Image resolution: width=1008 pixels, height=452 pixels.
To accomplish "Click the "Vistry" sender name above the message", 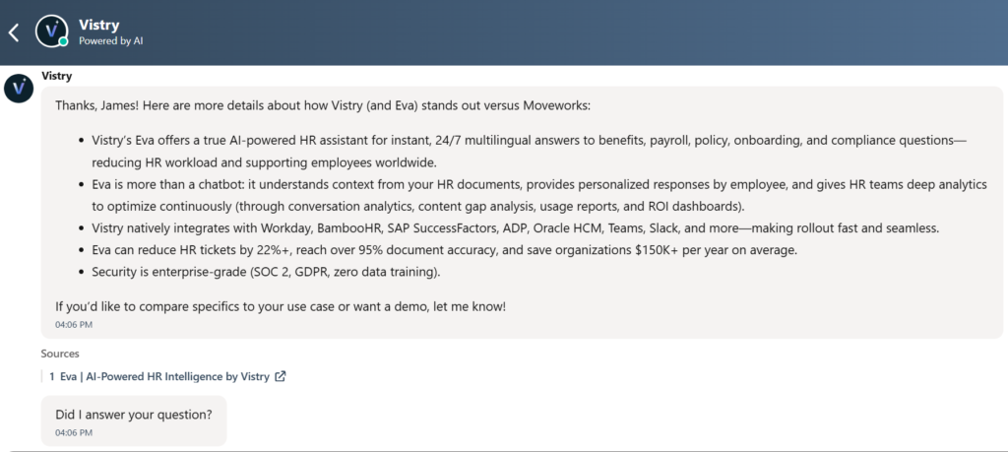I will [x=56, y=76].
